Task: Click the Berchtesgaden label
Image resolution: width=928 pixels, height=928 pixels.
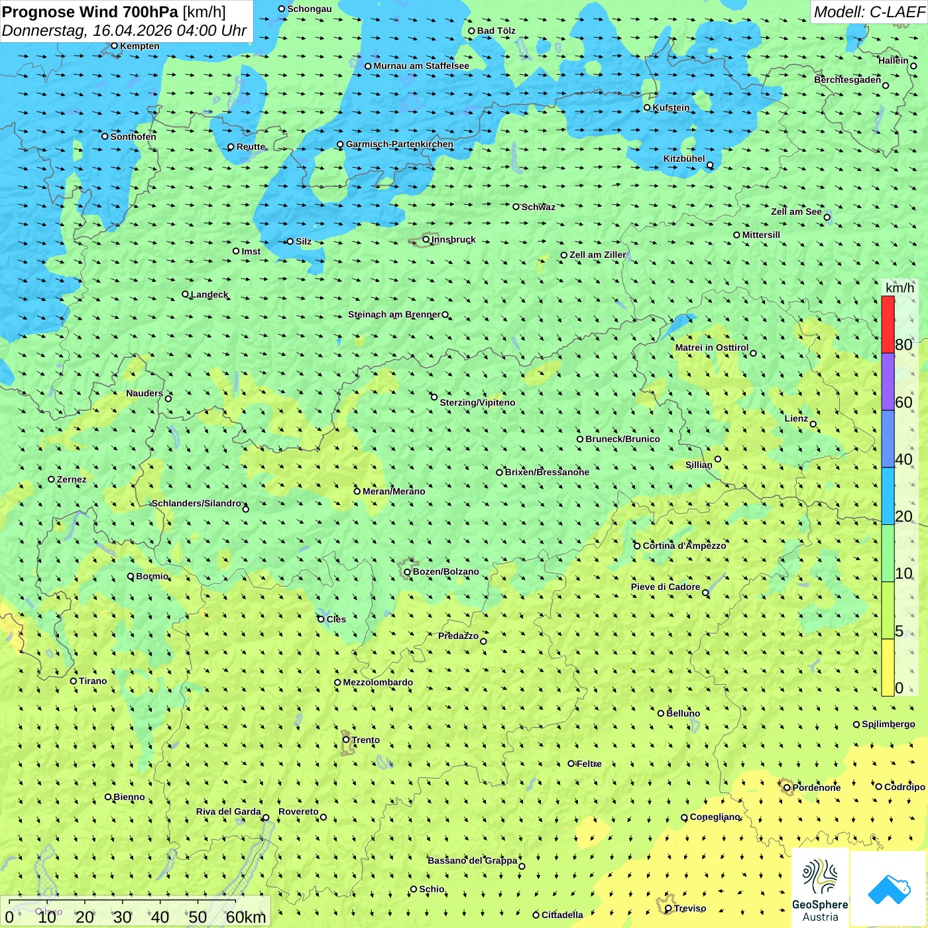Action: pos(848,80)
